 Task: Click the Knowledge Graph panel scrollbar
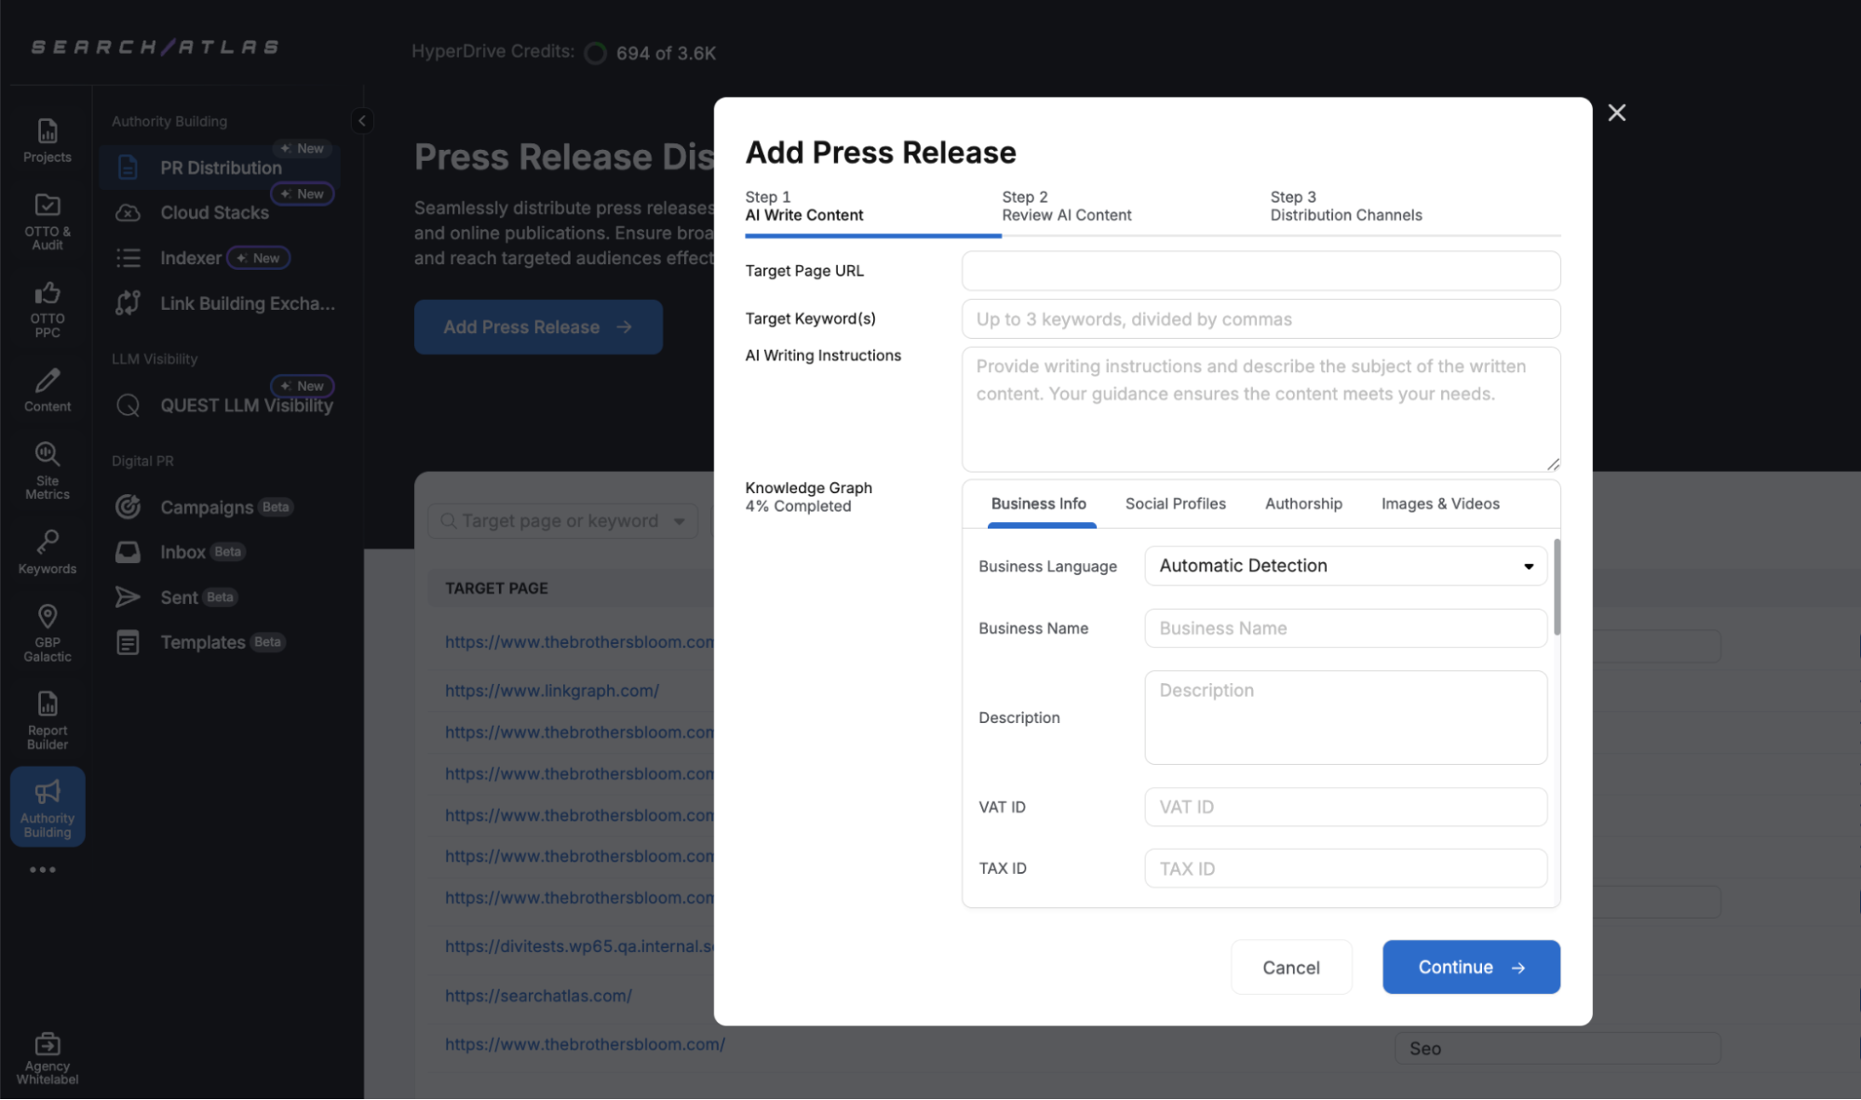pyautogui.click(x=1557, y=588)
